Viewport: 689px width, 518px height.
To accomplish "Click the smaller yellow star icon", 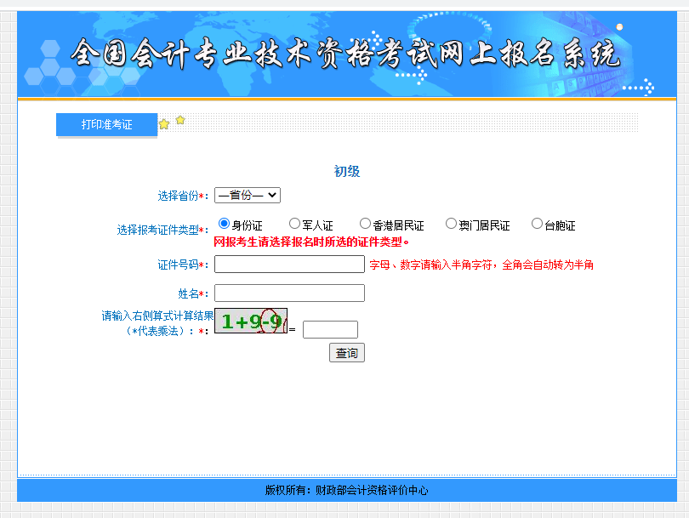I will pos(180,120).
